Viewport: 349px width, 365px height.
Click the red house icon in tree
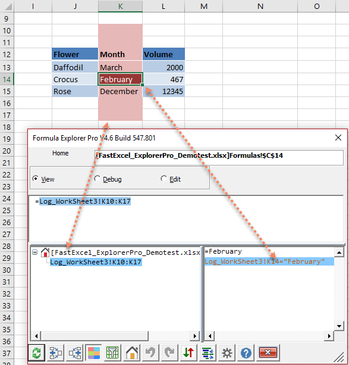point(45,252)
